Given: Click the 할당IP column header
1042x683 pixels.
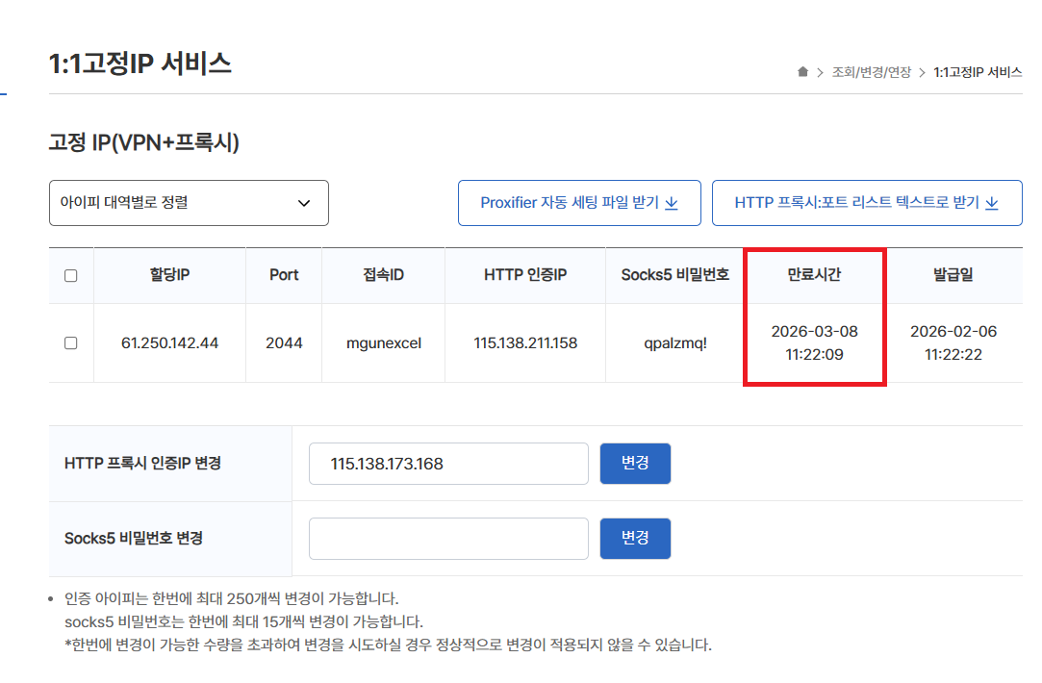Looking at the screenshot, I should (x=169, y=275).
